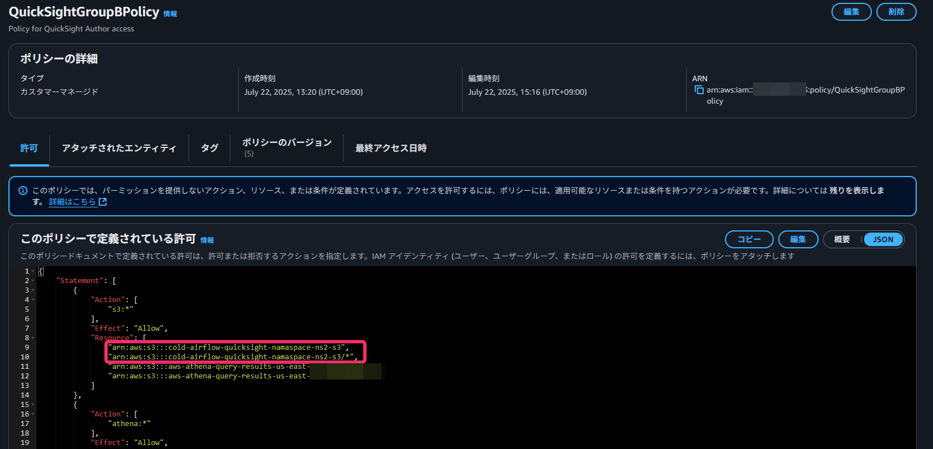Click the "athena:*" action in the JSON
Image resolution: width=933 pixels, height=449 pixels.
tap(130, 424)
